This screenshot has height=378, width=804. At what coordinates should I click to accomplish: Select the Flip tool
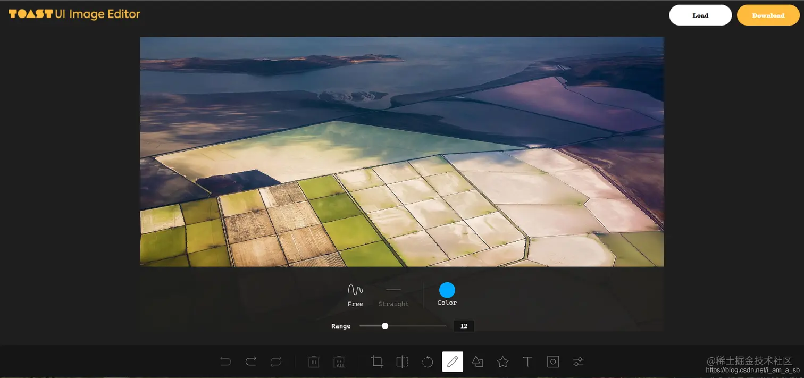coord(402,362)
